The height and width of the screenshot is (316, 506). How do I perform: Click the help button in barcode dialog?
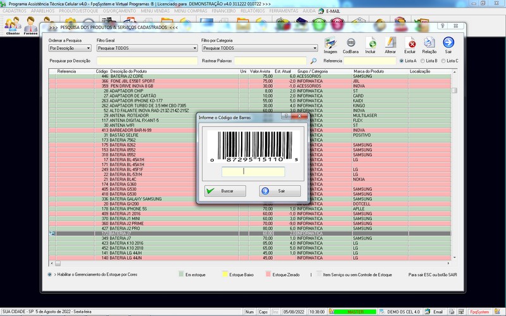286,116
